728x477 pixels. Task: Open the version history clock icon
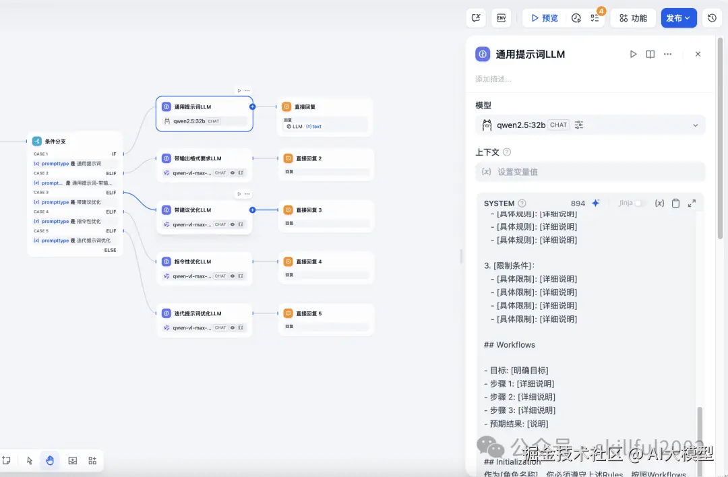pos(712,18)
